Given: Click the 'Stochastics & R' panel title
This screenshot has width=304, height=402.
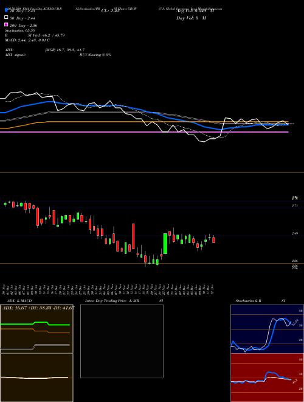Looking at the screenshot, I should (248, 301).
